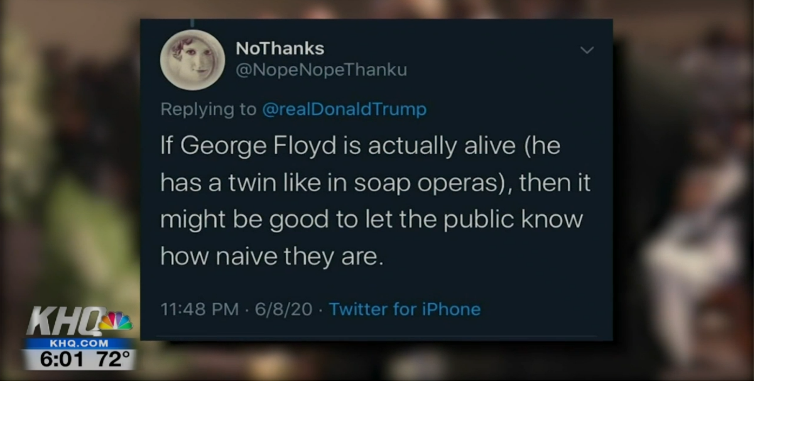
Task: Expand the tweet options chevron
Action: tap(587, 50)
